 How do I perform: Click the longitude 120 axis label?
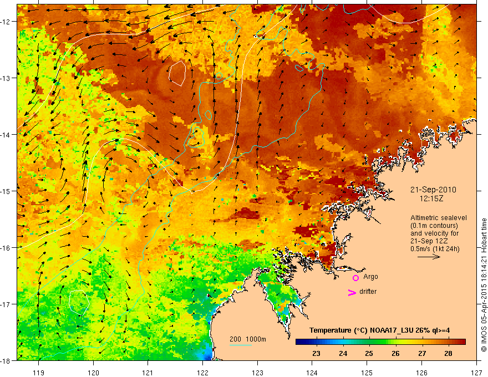tap(93, 373)
